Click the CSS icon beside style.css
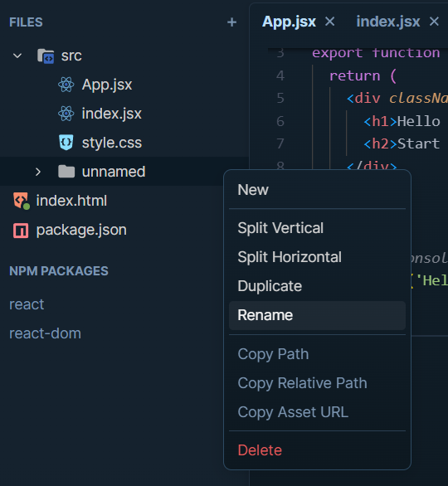The image size is (448, 486). (x=66, y=143)
